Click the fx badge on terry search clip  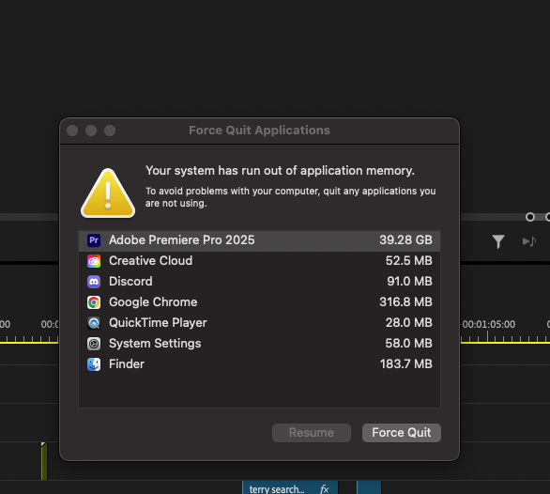pyautogui.click(x=325, y=488)
